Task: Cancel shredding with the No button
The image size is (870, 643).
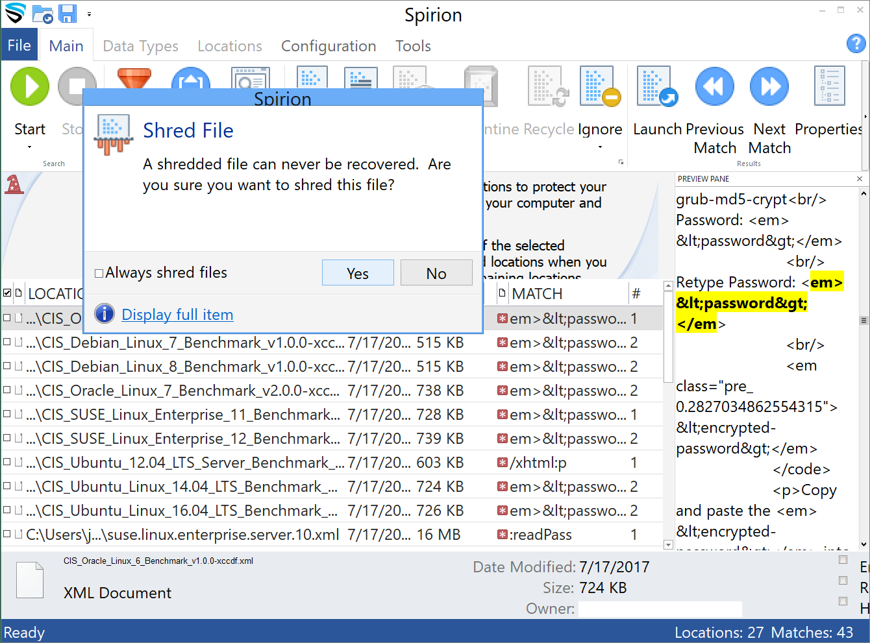Action: tap(436, 273)
